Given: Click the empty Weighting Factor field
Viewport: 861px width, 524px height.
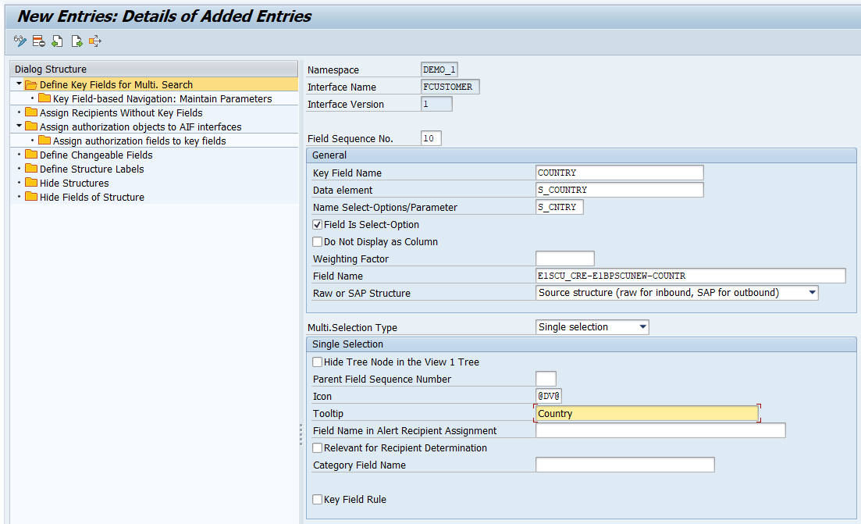Looking at the screenshot, I should pos(565,258).
